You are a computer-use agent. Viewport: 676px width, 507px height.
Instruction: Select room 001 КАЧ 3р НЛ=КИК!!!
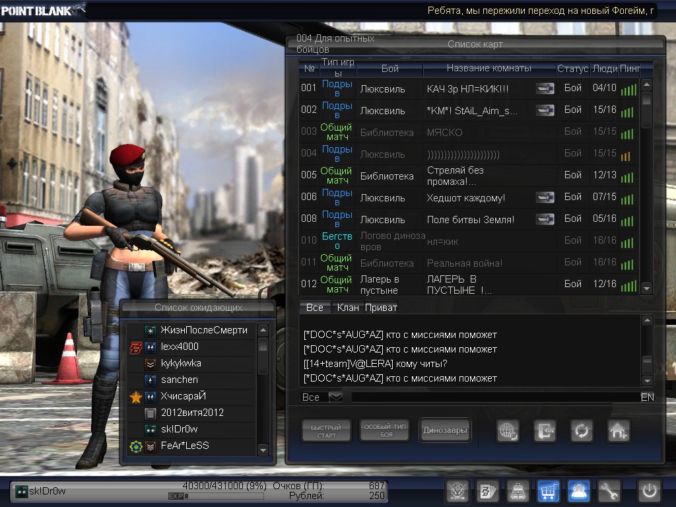coord(469,88)
